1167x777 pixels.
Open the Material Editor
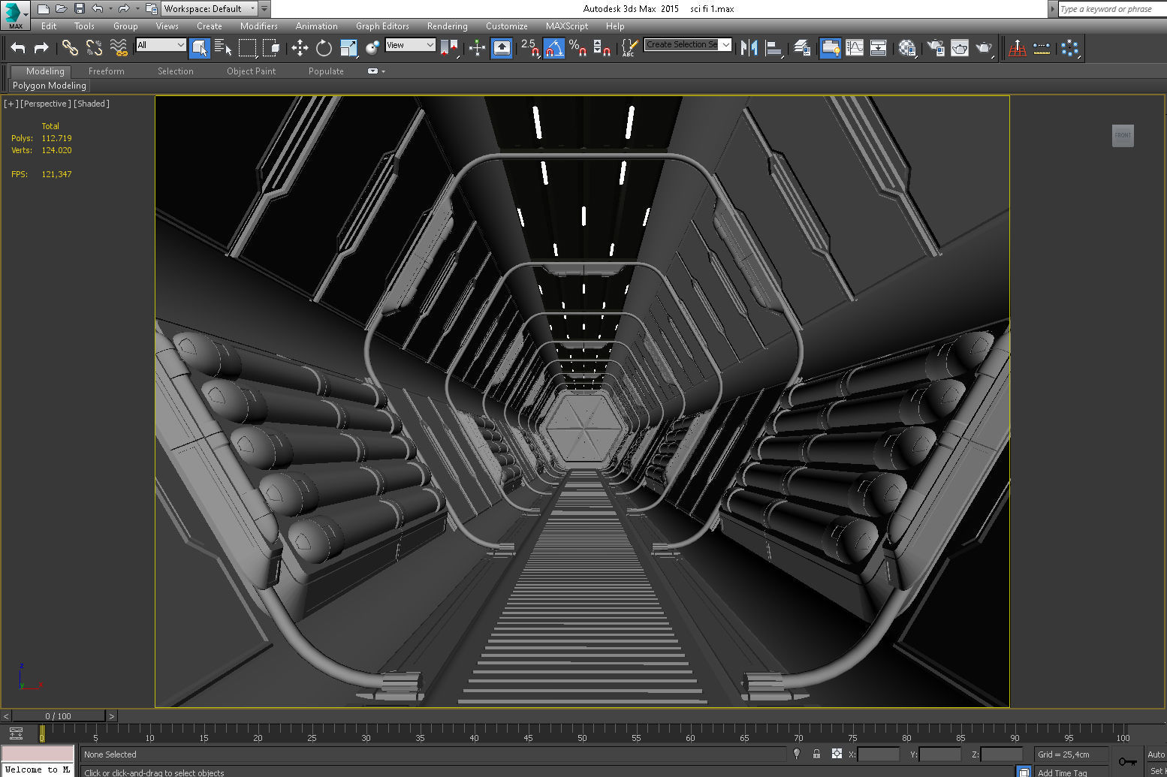(x=907, y=48)
